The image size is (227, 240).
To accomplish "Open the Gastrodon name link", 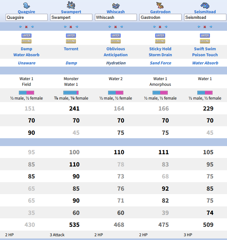I will tap(160, 12).
